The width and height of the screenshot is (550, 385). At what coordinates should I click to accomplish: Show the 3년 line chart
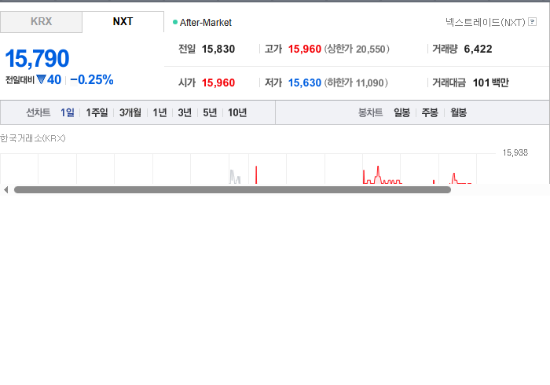point(185,112)
